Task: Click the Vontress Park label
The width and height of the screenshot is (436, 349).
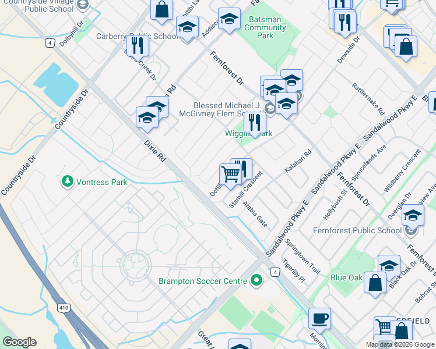Action: tap(102, 182)
